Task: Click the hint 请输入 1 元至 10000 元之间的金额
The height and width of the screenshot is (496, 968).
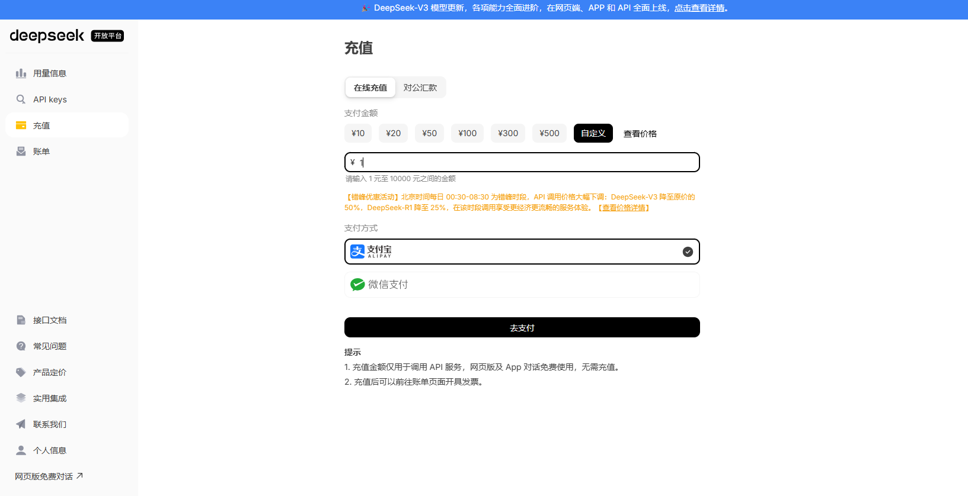Action: pyautogui.click(x=401, y=179)
